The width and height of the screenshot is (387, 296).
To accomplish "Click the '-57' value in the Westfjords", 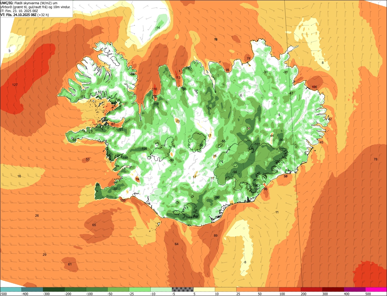I will tap(82, 97).
